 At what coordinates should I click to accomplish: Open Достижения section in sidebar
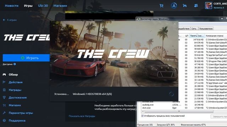pyautogui.click(x=18, y=98)
